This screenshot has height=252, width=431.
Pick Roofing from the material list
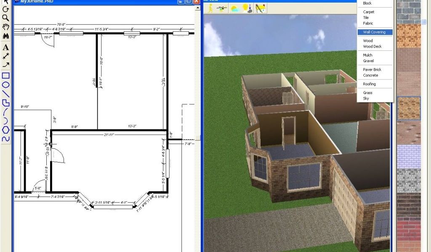pyautogui.click(x=369, y=84)
